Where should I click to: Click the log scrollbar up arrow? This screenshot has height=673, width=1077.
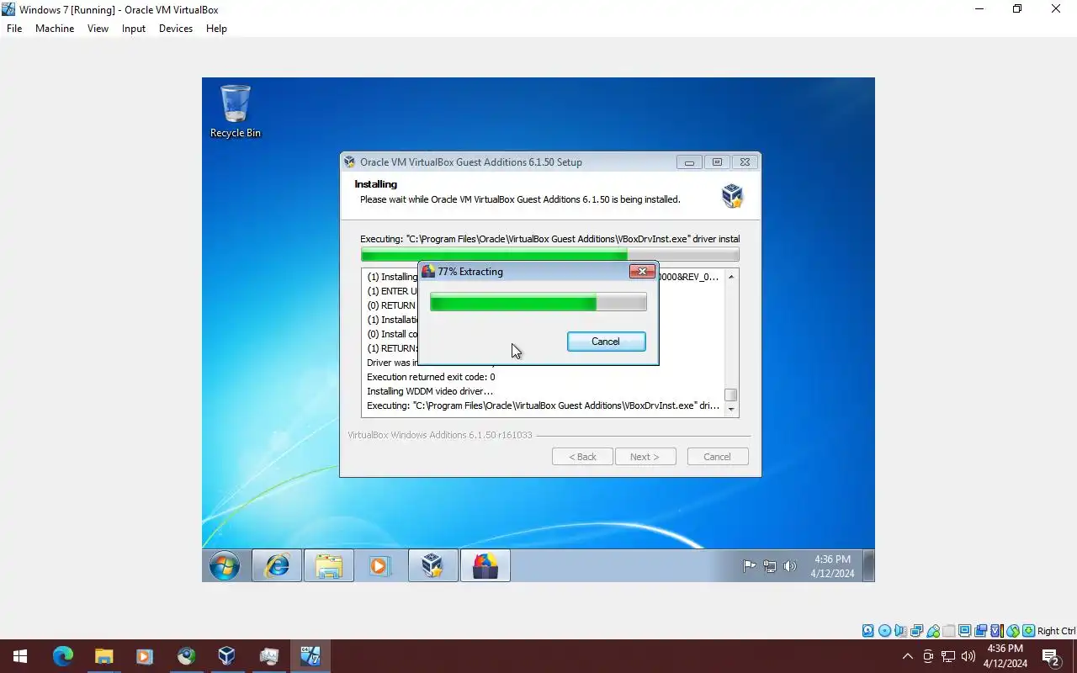731,277
